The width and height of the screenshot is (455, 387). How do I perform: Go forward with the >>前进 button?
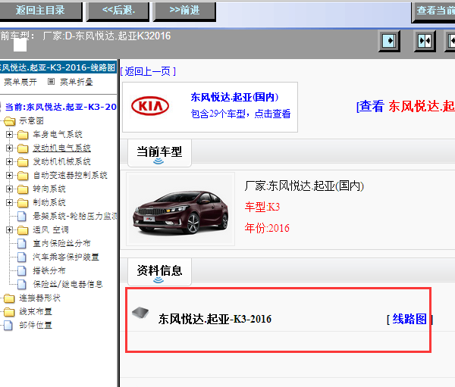click(x=184, y=11)
